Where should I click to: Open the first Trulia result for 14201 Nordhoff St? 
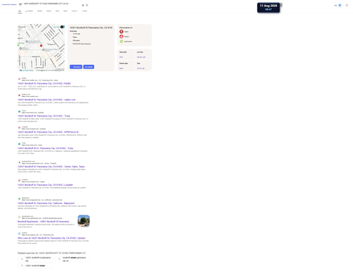pyautogui.click(x=44, y=116)
